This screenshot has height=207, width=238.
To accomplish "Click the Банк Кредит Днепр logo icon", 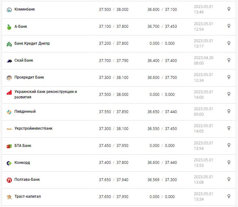I will [9, 44].
